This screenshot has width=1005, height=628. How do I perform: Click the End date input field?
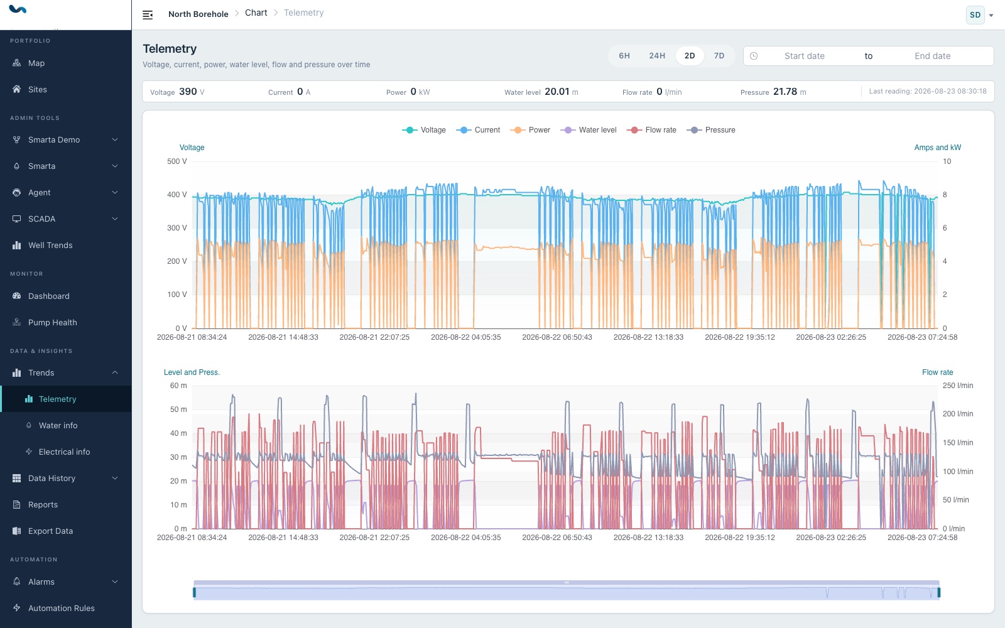[x=933, y=56]
